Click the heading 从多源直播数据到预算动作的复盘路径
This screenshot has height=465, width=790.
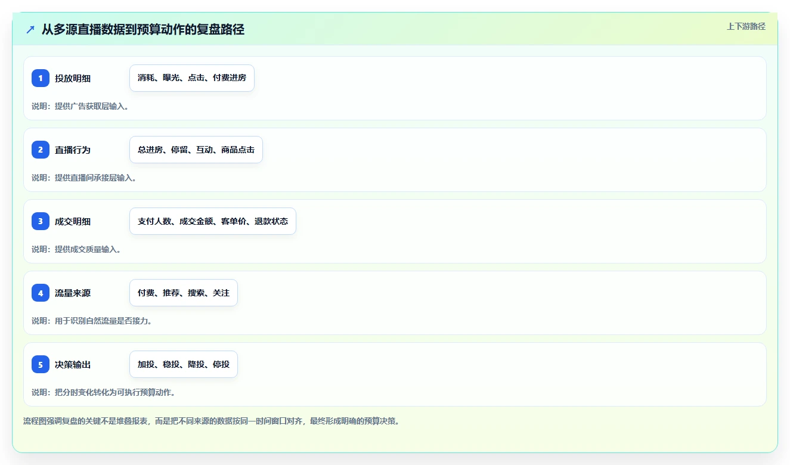(143, 30)
